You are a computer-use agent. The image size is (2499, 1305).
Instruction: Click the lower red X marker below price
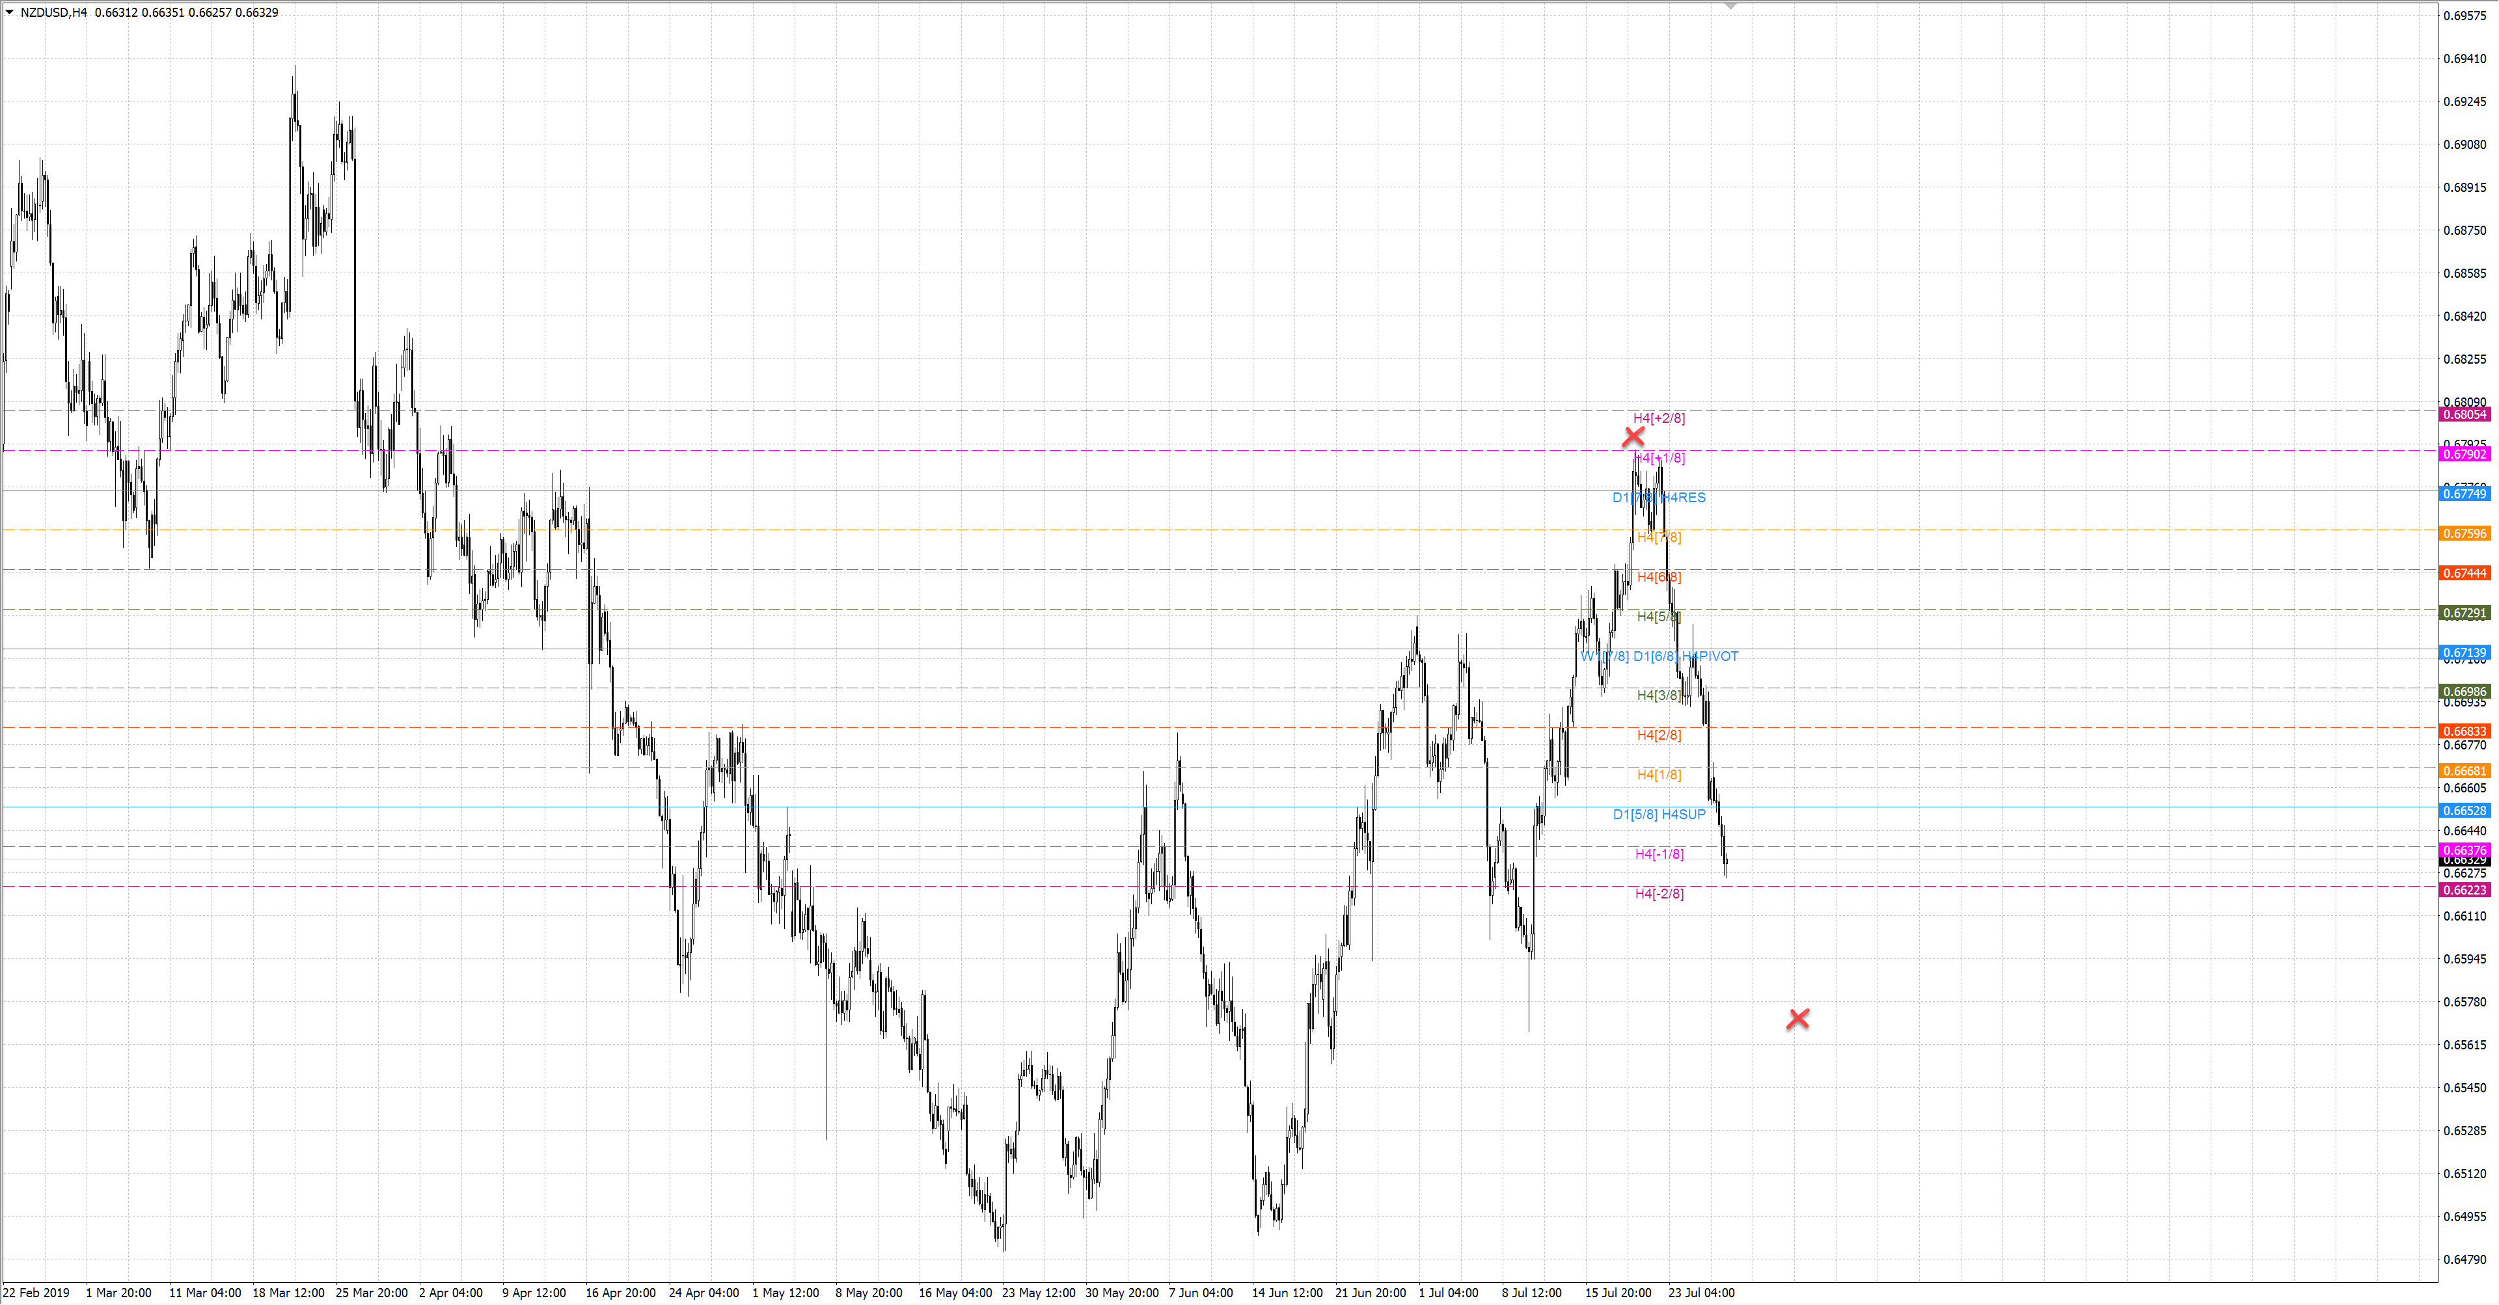(1797, 1018)
